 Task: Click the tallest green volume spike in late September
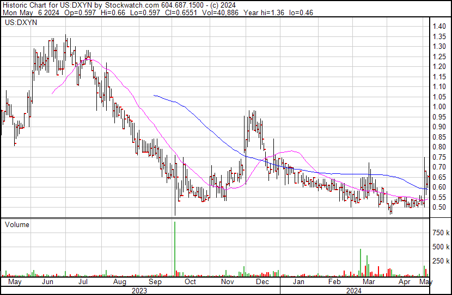point(175,249)
